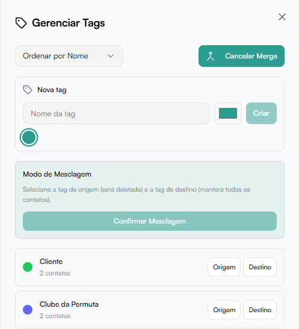
Task: Select the Cliente tag name
Action: 51,262
